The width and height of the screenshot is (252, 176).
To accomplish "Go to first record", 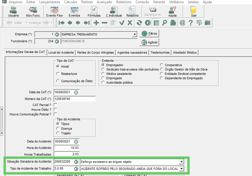I will (61, 23).
